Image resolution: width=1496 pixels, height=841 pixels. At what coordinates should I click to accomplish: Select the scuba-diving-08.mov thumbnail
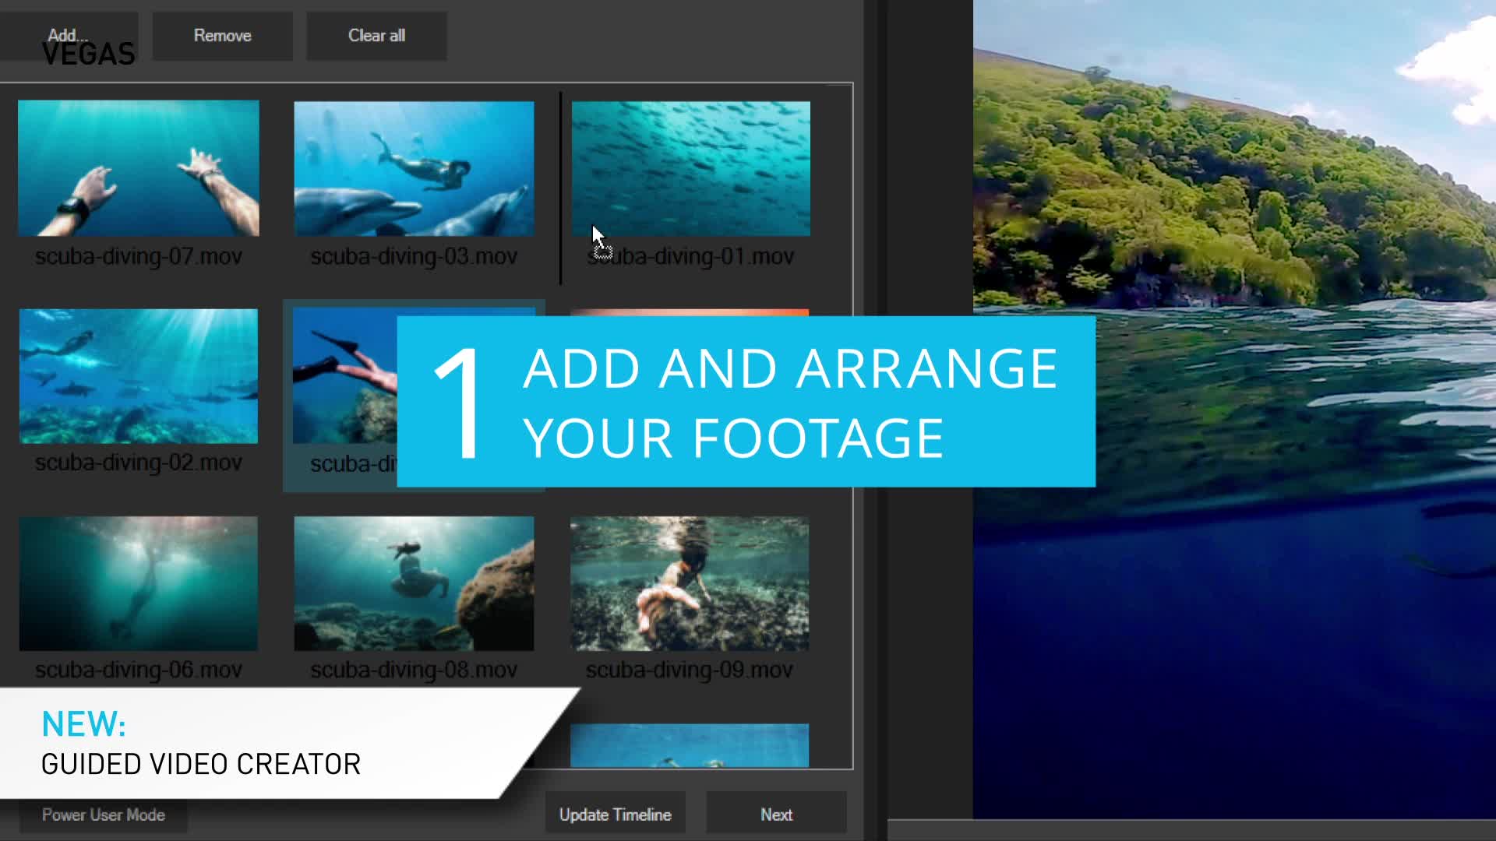pos(414,583)
